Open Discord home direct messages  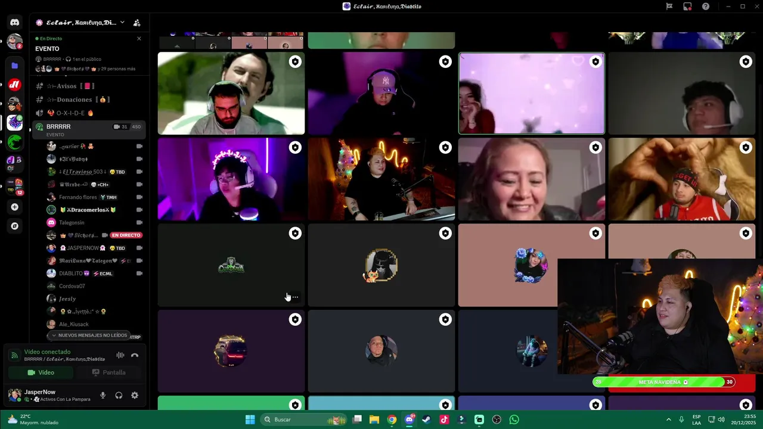click(x=15, y=23)
